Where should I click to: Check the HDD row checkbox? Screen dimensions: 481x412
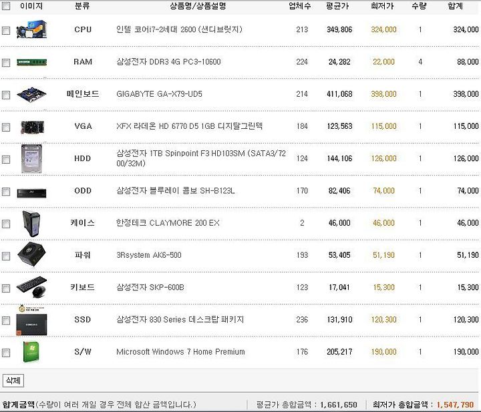tap(6, 160)
